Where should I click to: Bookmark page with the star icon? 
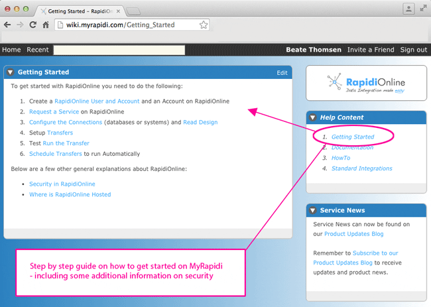(x=204, y=25)
